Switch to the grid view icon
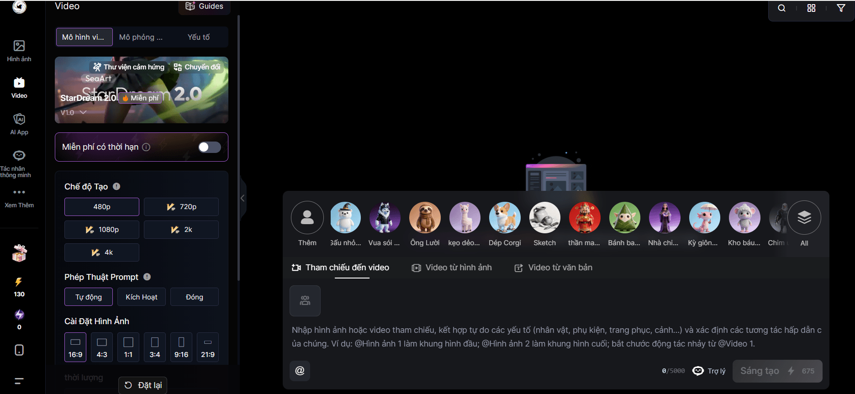The image size is (855, 394). click(812, 8)
